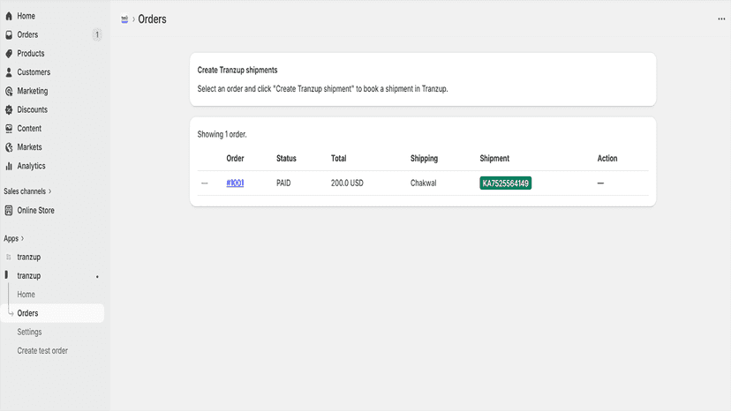The width and height of the screenshot is (731, 411).
Task: Open order #1001 link
Action: click(235, 183)
